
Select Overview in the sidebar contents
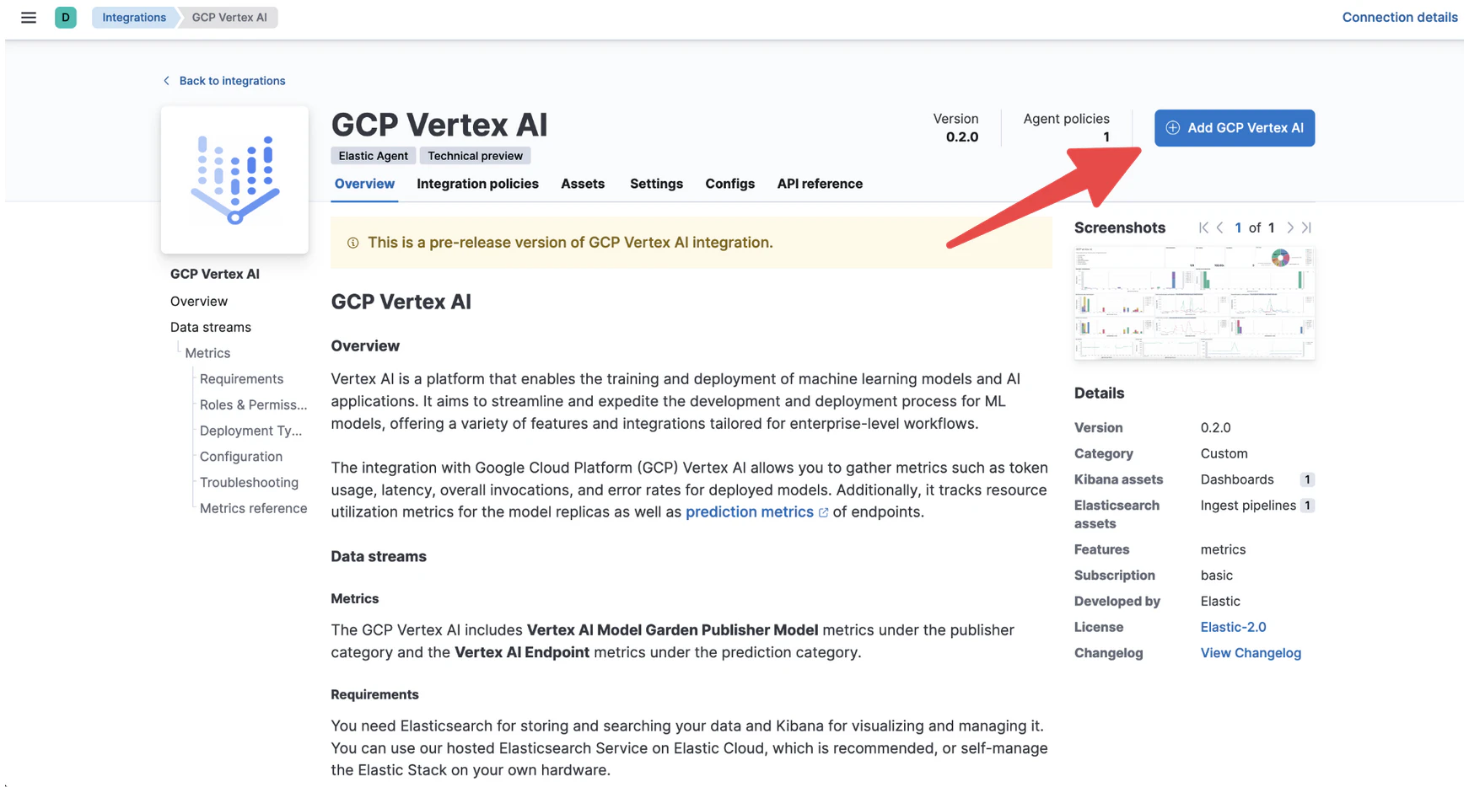[x=199, y=301]
